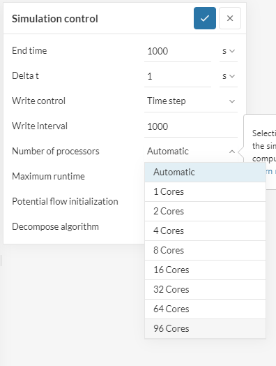
Task: Open the Delta t unit dropdown
Action: click(x=229, y=76)
